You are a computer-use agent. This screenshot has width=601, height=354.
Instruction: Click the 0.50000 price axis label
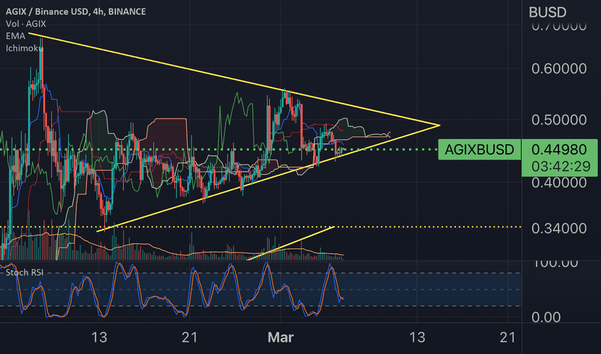click(559, 120)
